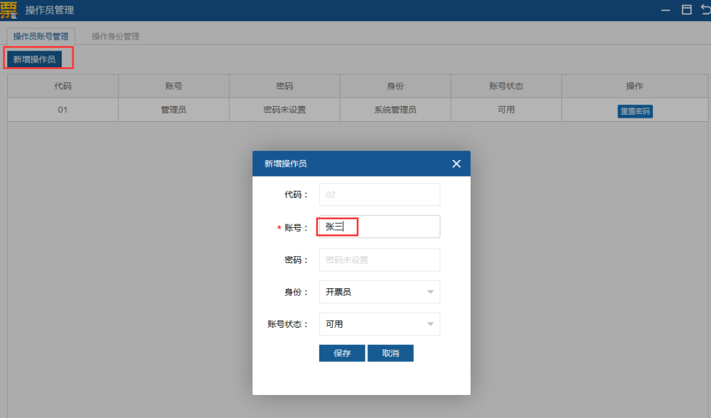
Task: Select the 管理员 row in the table
Action: tap(173, 110)
